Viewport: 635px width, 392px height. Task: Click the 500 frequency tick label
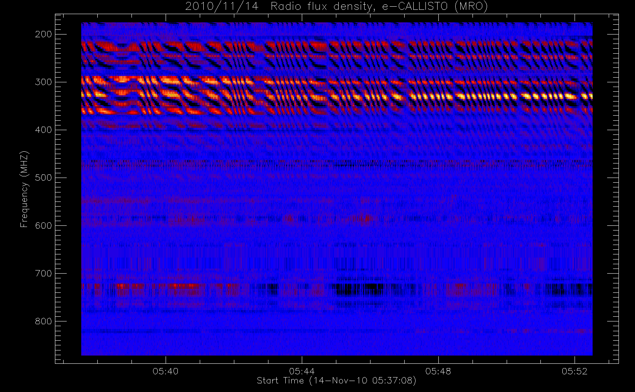coord(44,178)
